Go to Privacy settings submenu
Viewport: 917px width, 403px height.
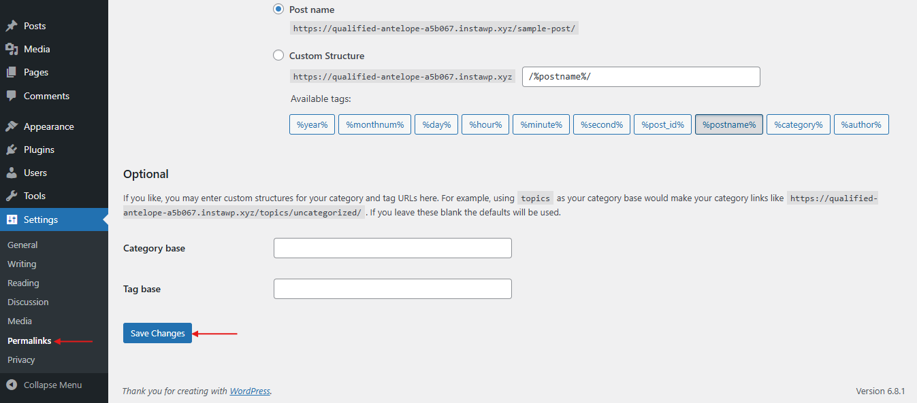pyautogui.click(x=21, y=360)
